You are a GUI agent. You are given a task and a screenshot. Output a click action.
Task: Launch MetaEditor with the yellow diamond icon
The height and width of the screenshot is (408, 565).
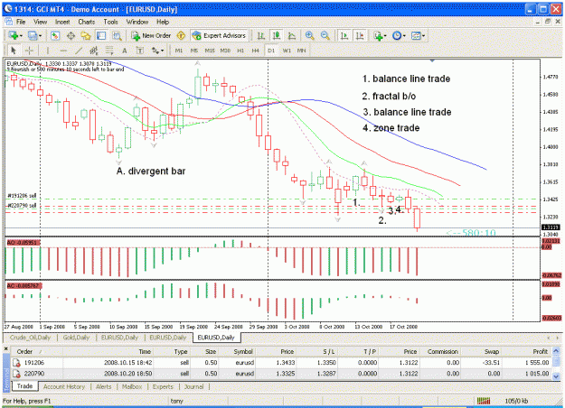point(181,35)
